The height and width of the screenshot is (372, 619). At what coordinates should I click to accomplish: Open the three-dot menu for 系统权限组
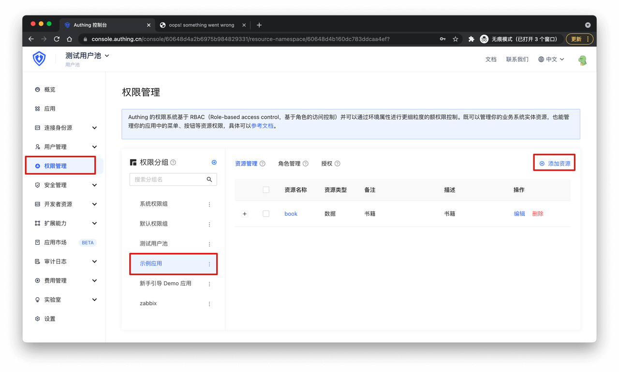tap(209, 204)
